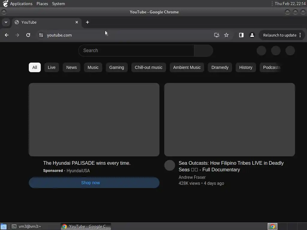Open Andrew Fraser channel link
This screenshot has width=307, height=230.
[192, 177]
